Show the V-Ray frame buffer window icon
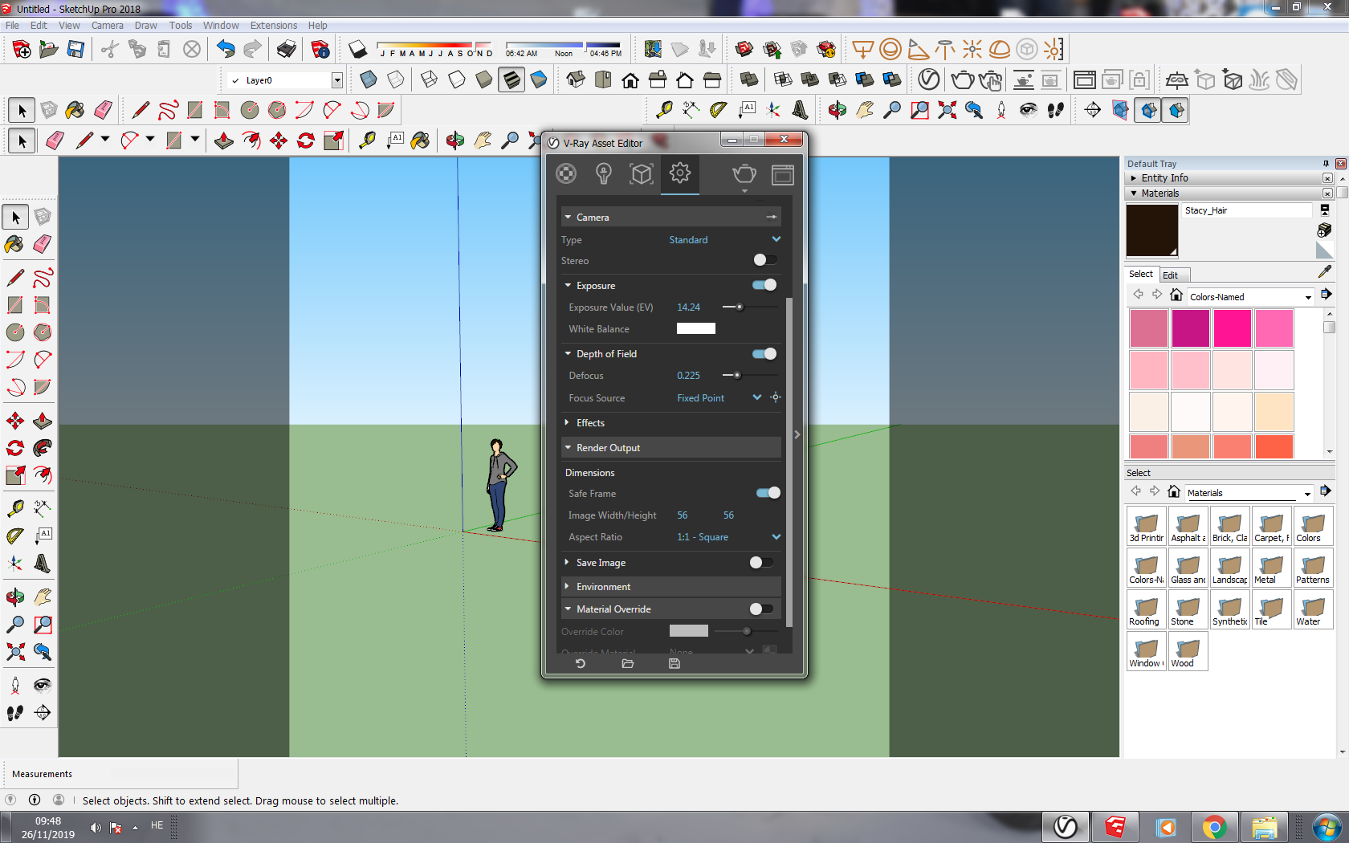The image size is (1349, 843). 783,174
